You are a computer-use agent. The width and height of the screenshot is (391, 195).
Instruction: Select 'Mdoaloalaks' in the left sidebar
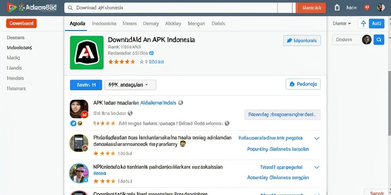click(19, 48)
